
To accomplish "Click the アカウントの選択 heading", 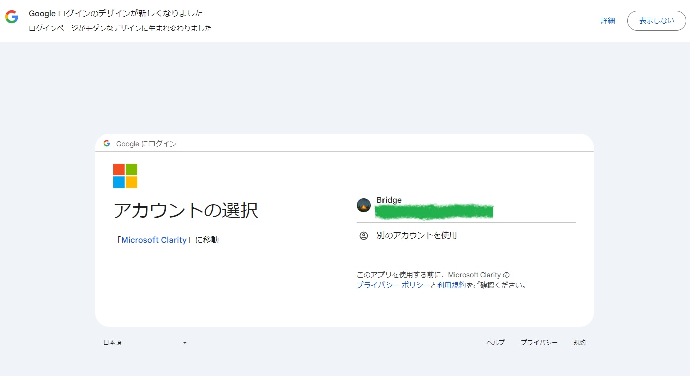I will [x=186, y=210].
